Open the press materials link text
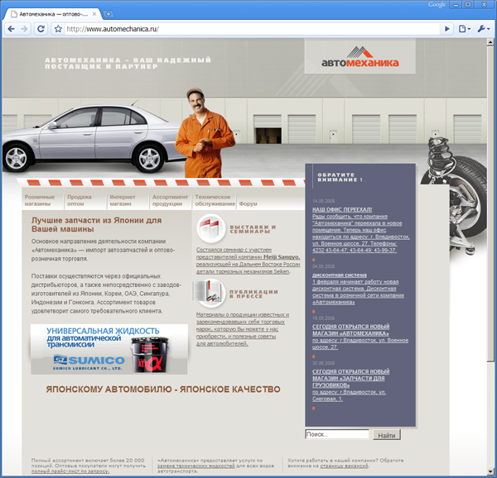Viewport: 497px width, 478px height. point(243,329)
